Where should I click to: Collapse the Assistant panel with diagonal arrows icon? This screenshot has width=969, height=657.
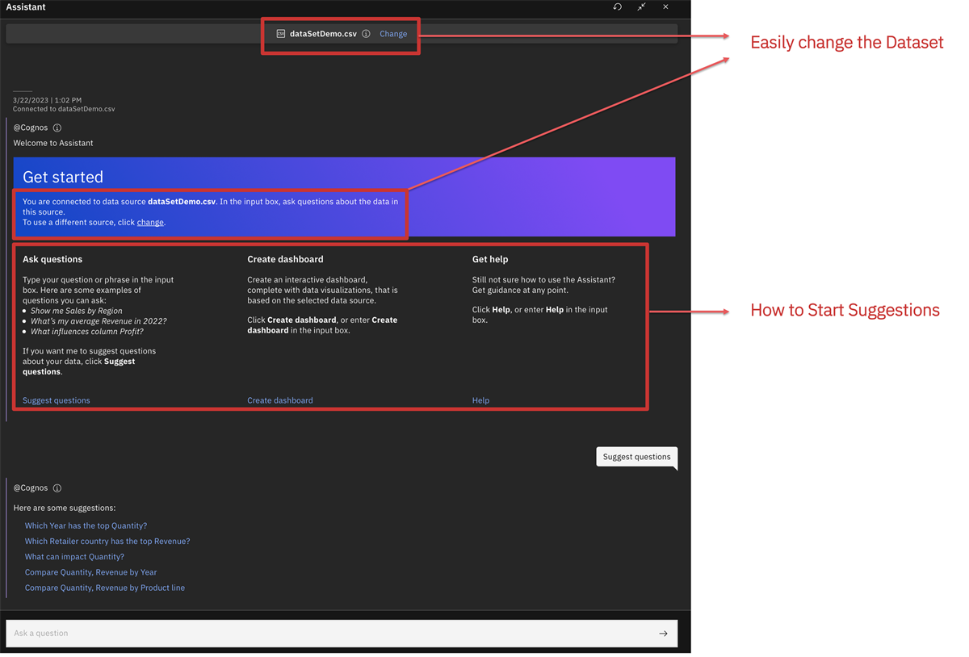click(641, 7)
